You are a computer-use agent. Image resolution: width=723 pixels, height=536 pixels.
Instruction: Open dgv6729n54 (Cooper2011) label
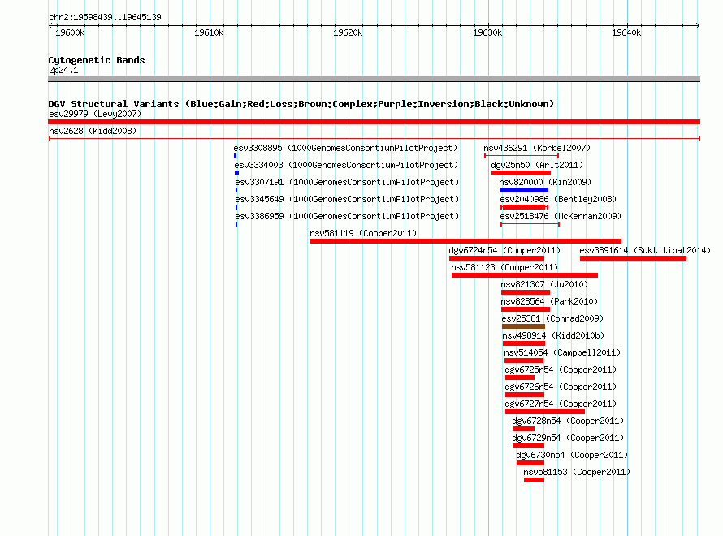click(x=568, y=438)
